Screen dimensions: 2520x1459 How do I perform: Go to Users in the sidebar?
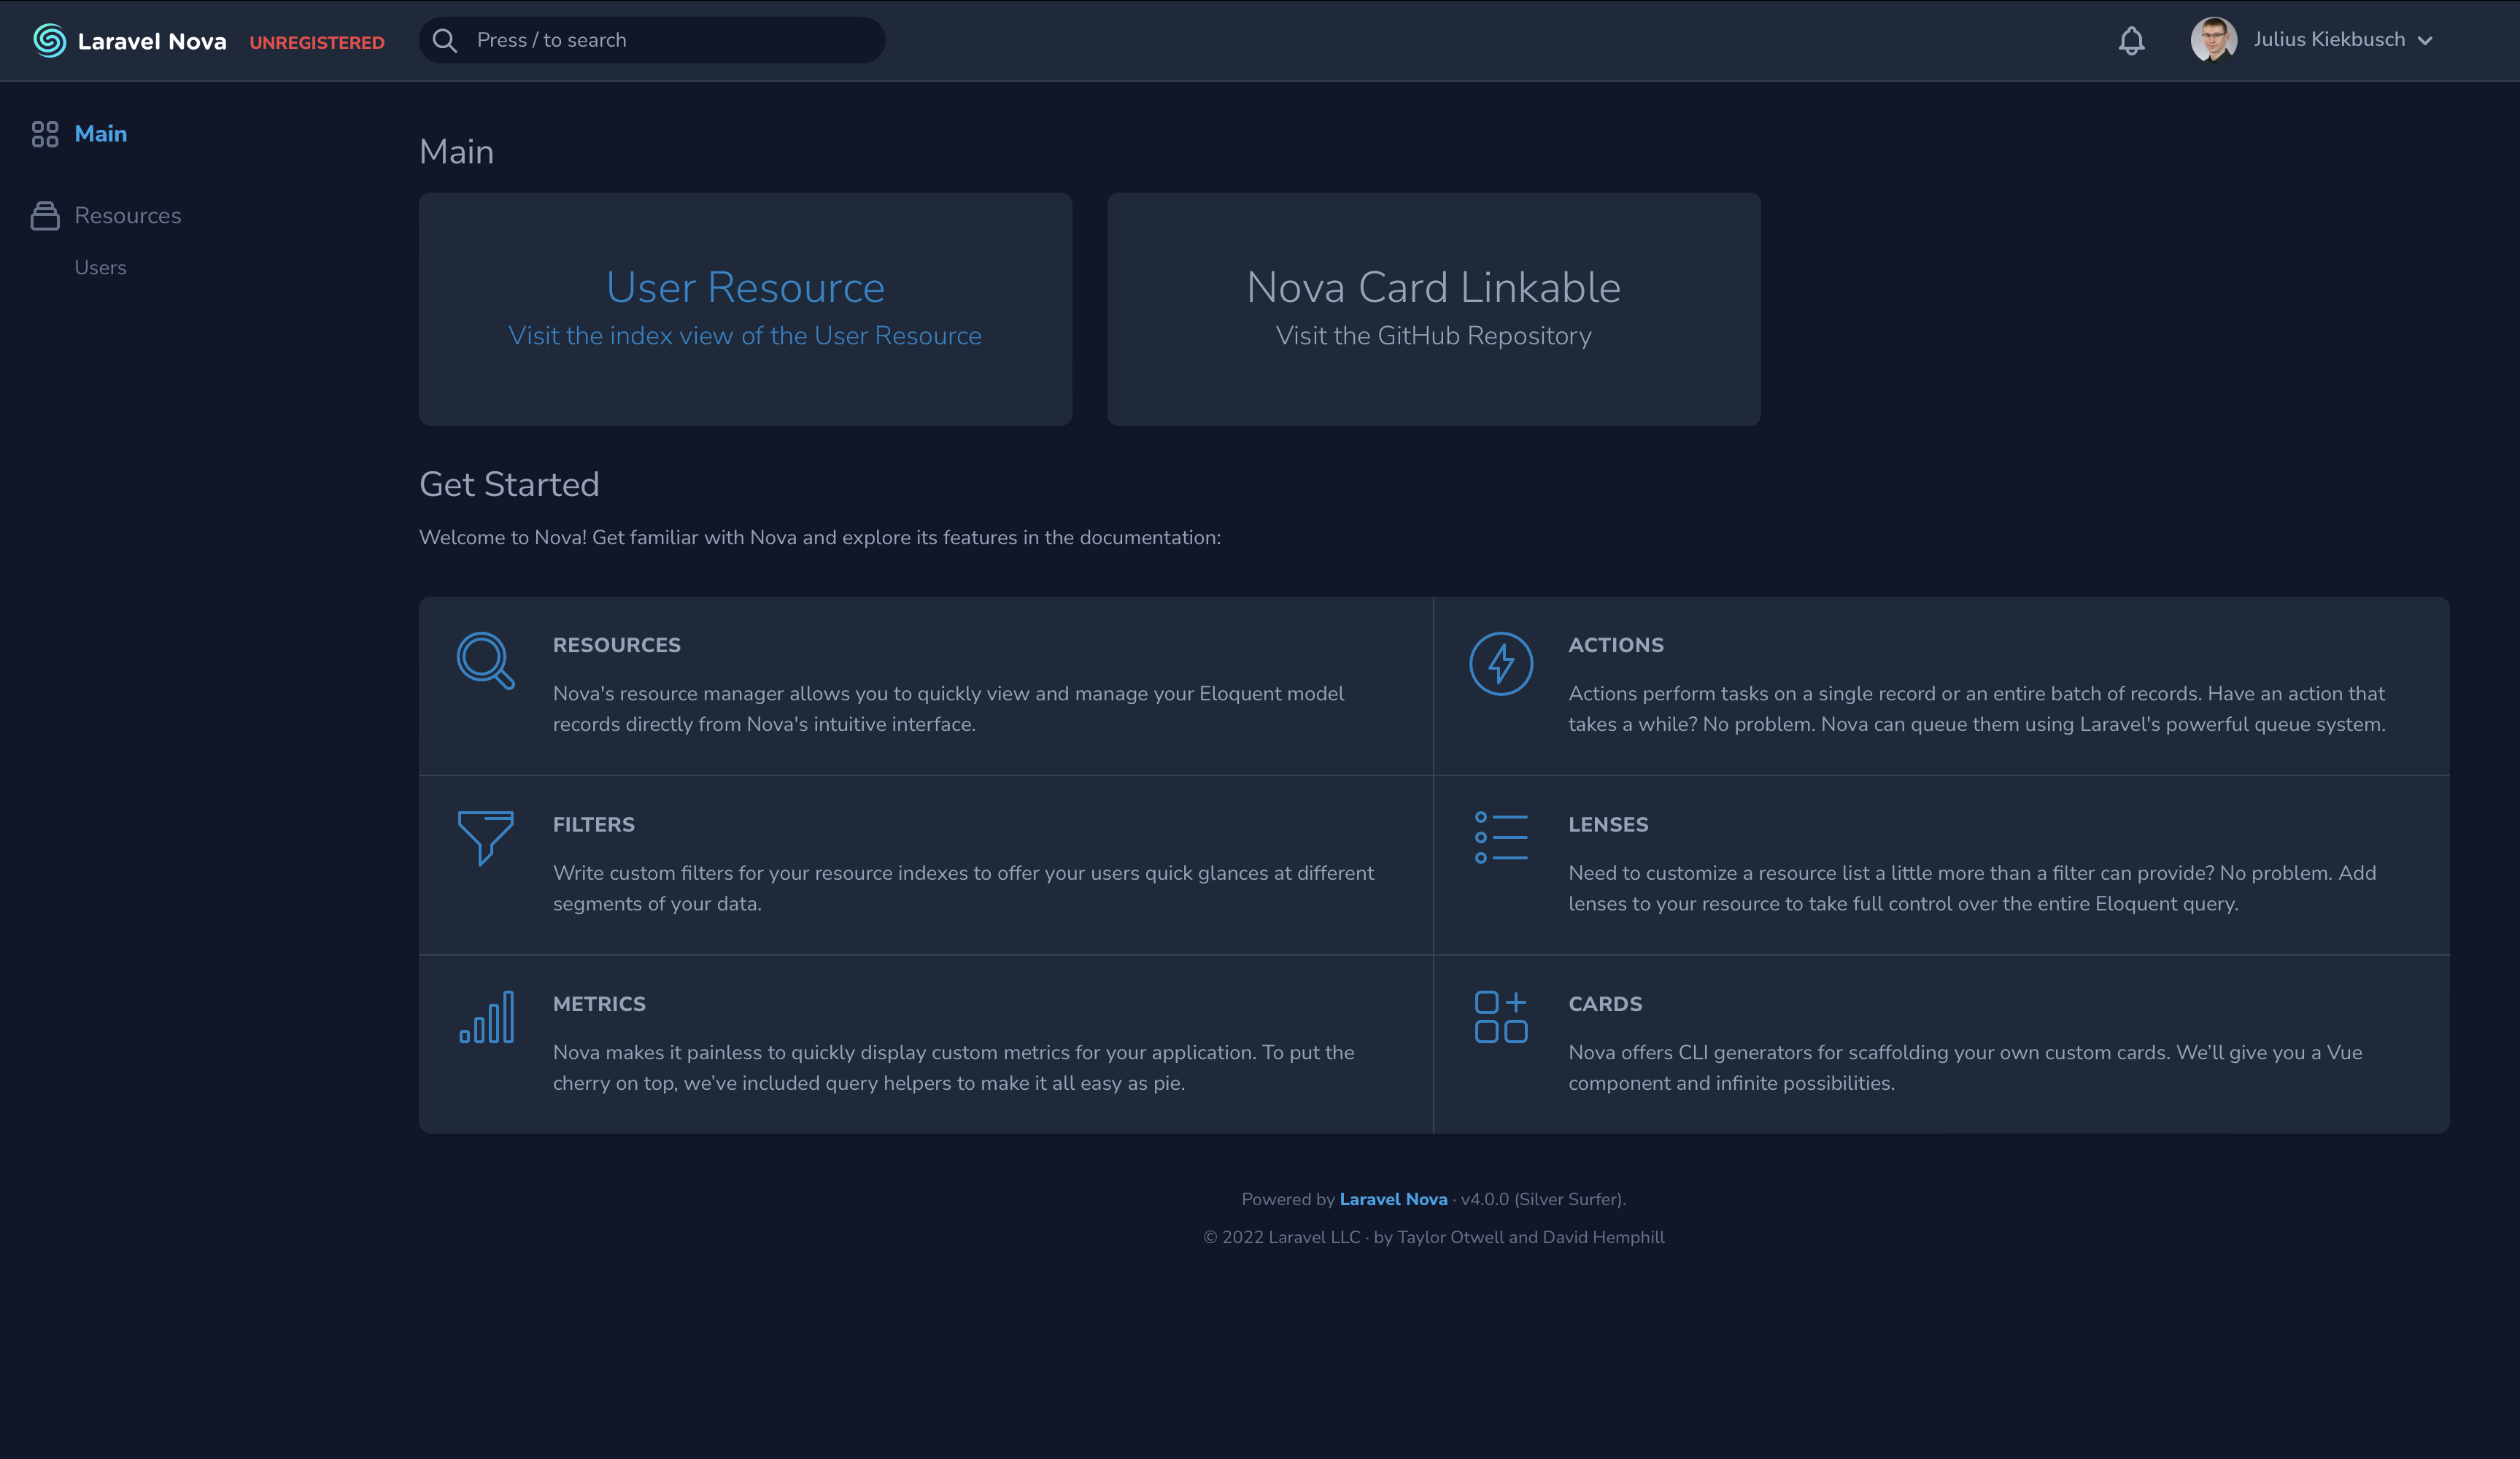(x=100, y=268)
